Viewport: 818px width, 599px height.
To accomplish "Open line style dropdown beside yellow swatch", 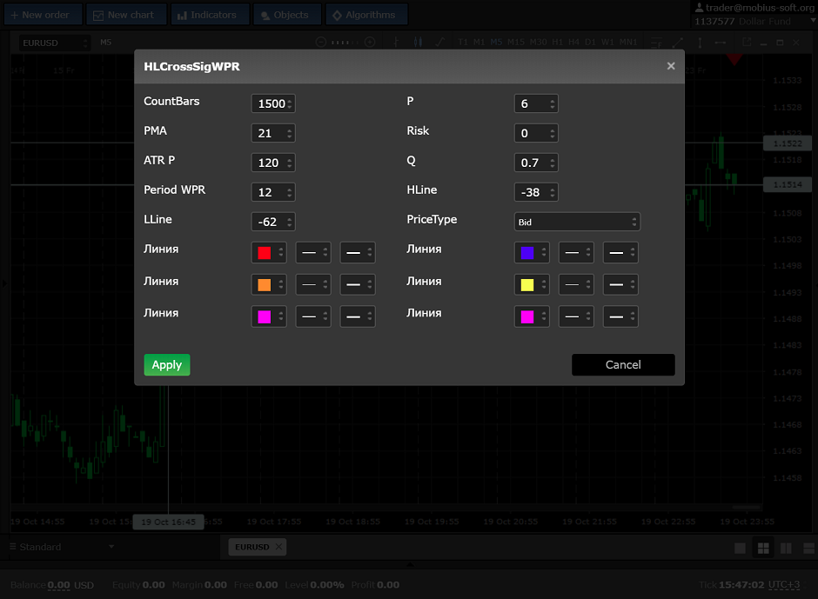I will click(576, 285).
